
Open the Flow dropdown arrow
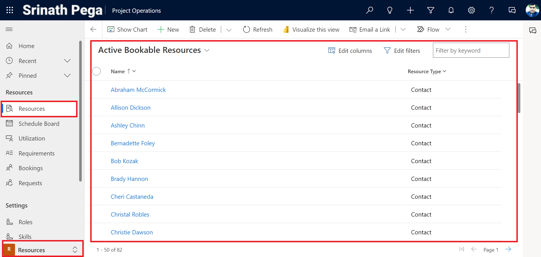click(448, 29)
